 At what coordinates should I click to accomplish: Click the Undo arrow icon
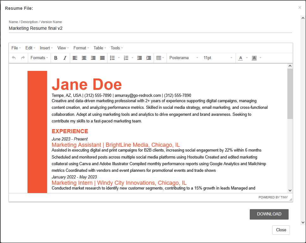[x=14, y=58]
